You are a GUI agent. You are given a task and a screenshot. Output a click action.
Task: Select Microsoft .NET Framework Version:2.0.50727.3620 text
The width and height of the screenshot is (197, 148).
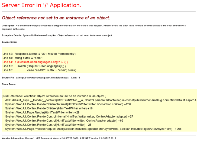coord(52,138)
